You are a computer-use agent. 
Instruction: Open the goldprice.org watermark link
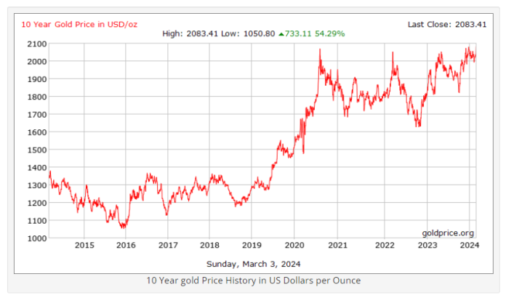(x=448, y=233)
